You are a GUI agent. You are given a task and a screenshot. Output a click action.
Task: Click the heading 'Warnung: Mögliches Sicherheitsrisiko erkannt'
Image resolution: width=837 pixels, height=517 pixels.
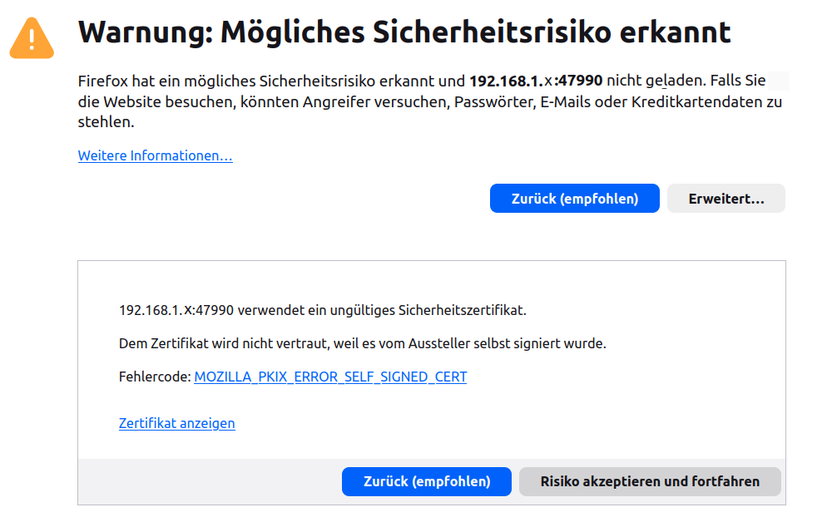pos(404,32)
